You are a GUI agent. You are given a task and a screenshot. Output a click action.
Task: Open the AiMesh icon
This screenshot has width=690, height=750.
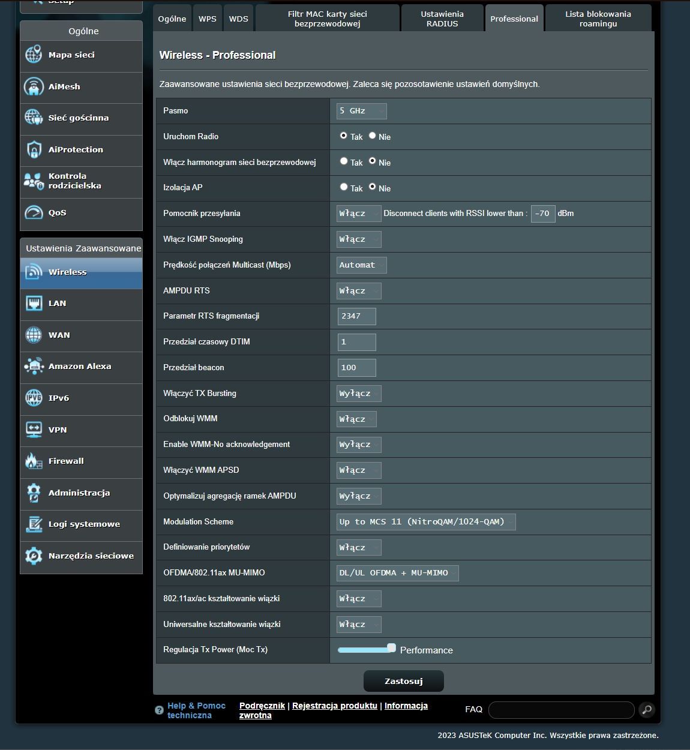[x=34, y=86]
